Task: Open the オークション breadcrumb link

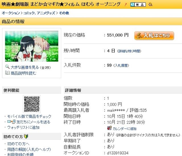Action: (11, 13)
